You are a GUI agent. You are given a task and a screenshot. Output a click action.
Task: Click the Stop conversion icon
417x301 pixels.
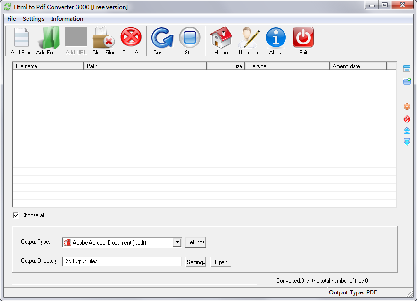point(190,40)
